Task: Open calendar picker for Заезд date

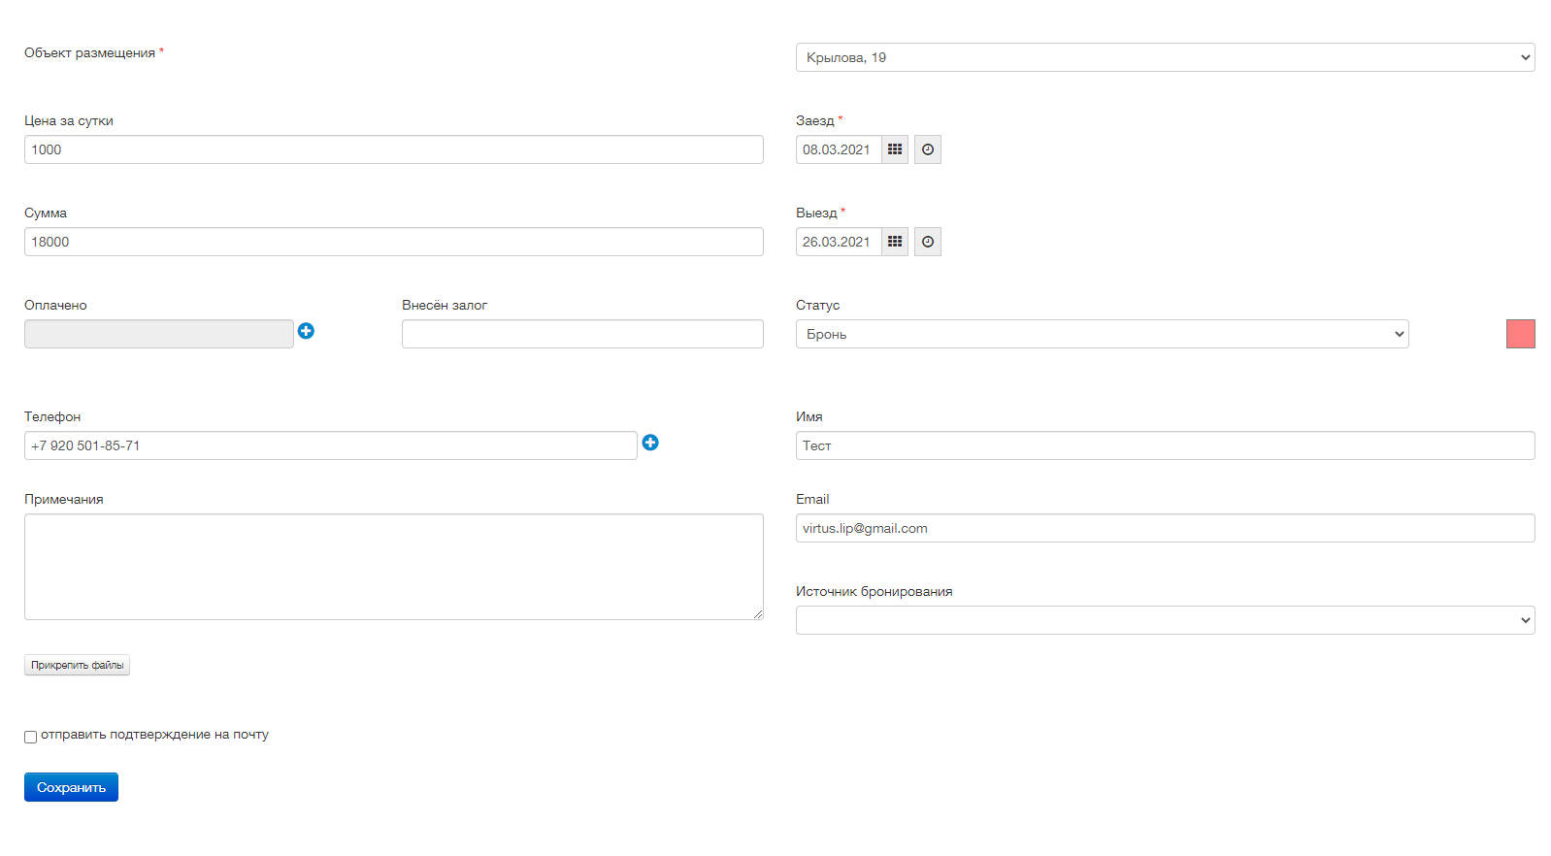Action: (895, 149)
